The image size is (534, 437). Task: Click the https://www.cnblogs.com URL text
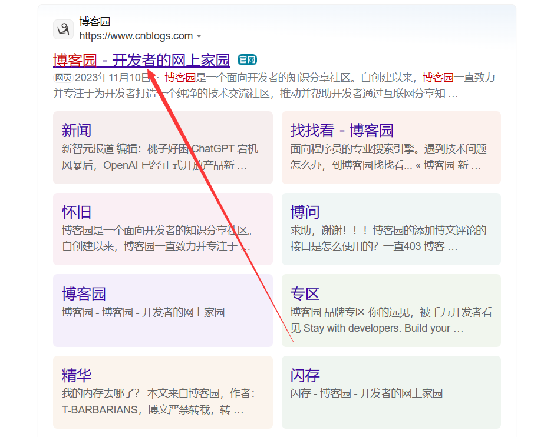tap(136, 36)
